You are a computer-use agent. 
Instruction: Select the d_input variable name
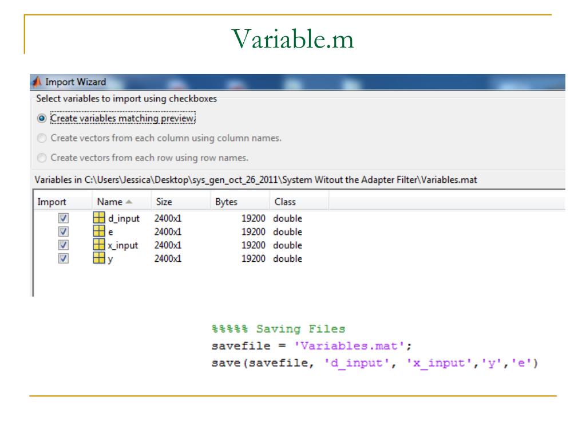(124, 218)
